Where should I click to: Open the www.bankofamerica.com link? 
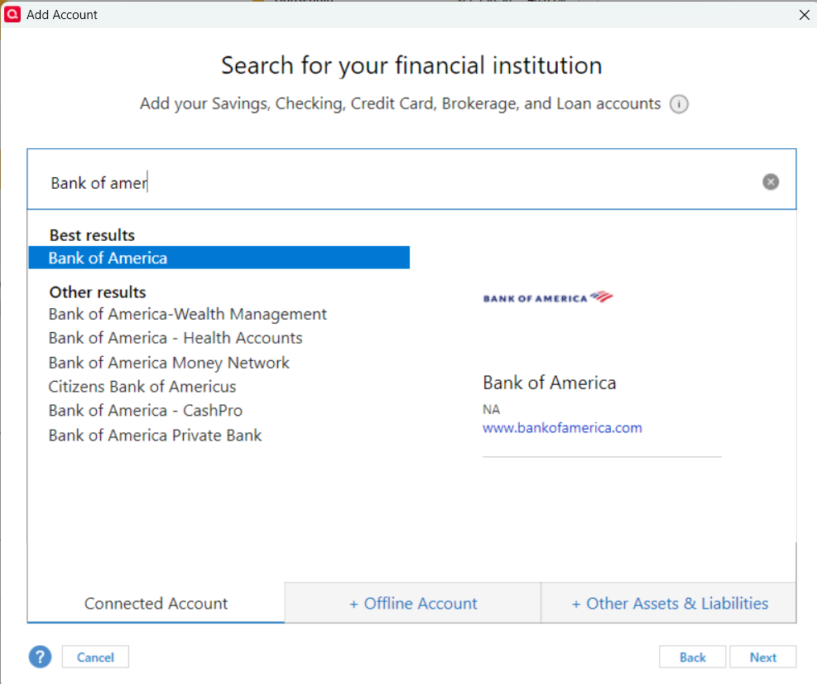click(562, 428)
